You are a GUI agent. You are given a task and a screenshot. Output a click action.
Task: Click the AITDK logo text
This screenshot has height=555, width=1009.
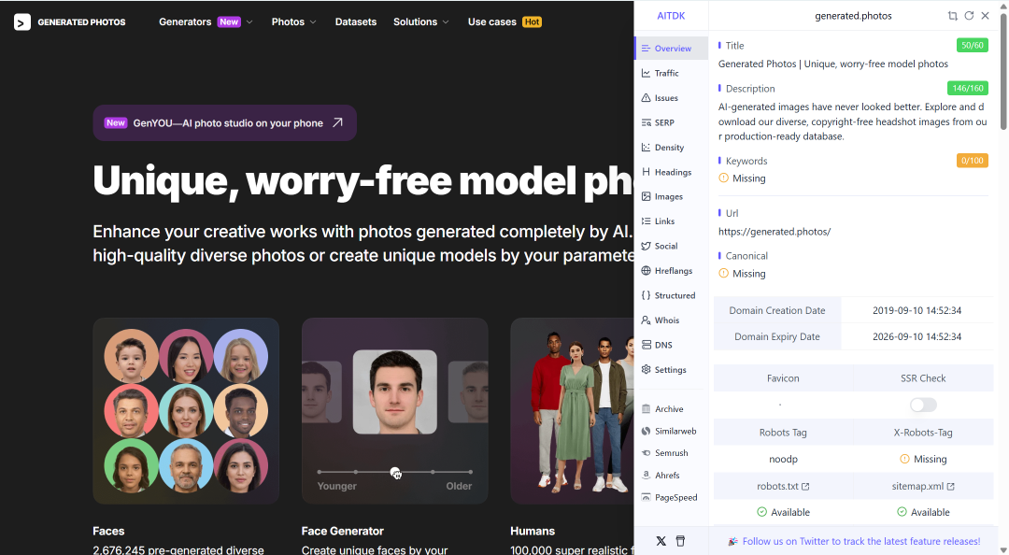click(671, 16)
